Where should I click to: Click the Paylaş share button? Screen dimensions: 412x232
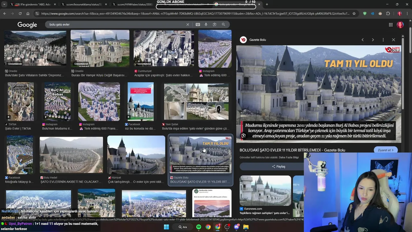pyautogui.click(x=278, y=167)
